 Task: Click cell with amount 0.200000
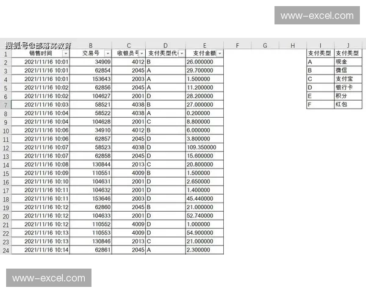pos(204,114)
